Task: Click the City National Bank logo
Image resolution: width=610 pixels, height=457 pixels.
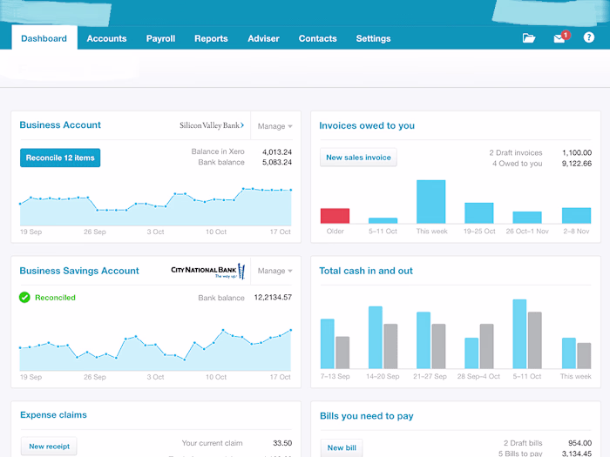Action: (207, 271)
